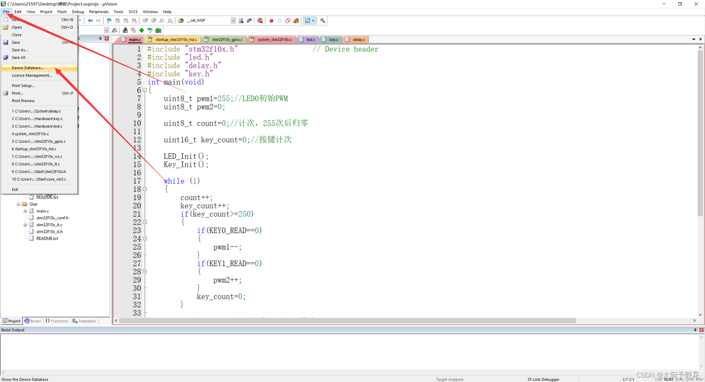Click the Find in Files icon

[x=241, y=21]
